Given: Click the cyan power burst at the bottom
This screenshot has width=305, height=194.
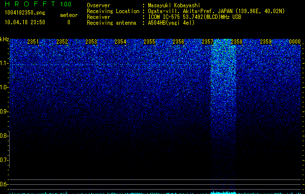Looking at the screenshot, I should 224,193.
